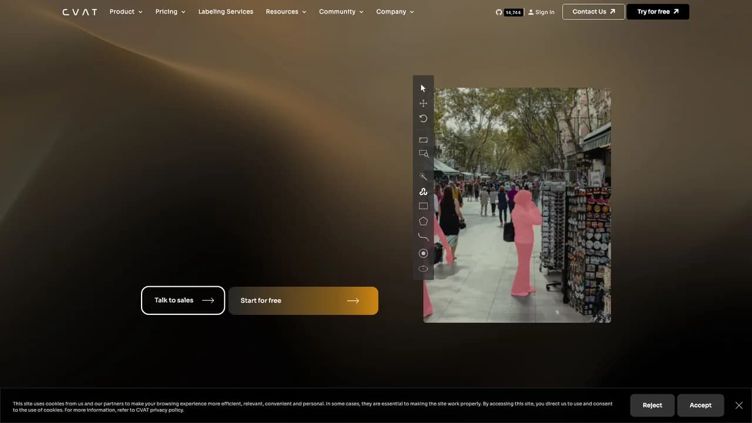Select the draw rectangle tool
The height and width of the screenshot is (423, 752).
(423, 206)
